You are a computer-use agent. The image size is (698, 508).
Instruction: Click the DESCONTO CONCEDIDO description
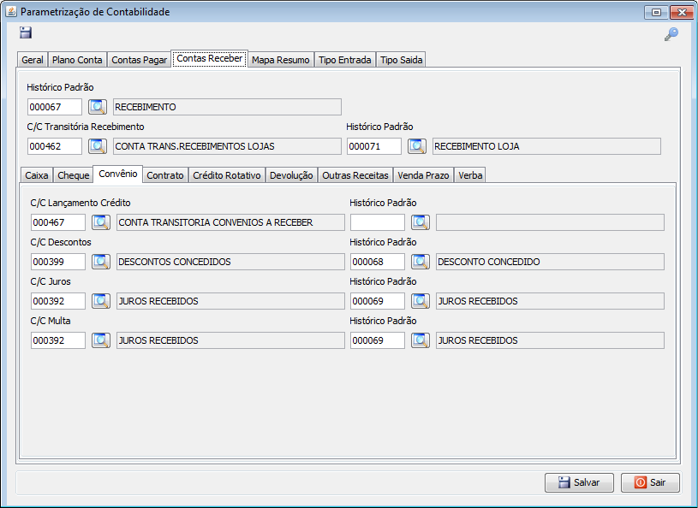click(x=550, y=262)
